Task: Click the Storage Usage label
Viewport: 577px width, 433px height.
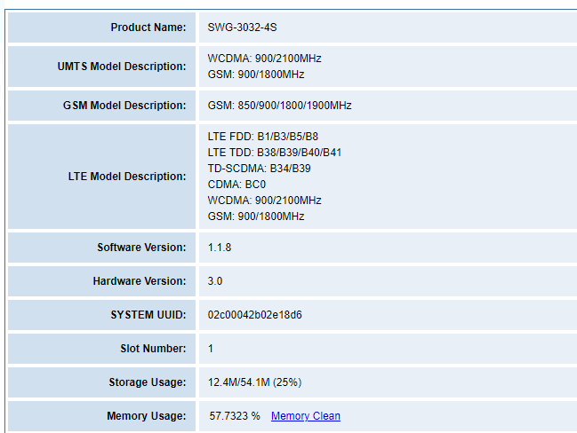Action: [x=148, y=382]
